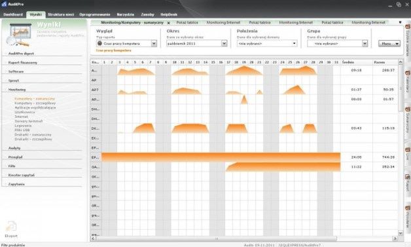Open the Typ raportu dropdown

[x=154, y=43]
